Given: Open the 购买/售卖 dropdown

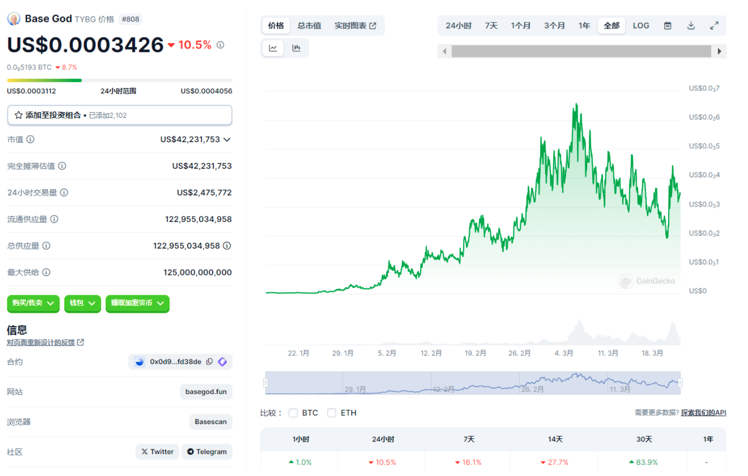Looking at the screenshot, I should click(x=33, y=303).
